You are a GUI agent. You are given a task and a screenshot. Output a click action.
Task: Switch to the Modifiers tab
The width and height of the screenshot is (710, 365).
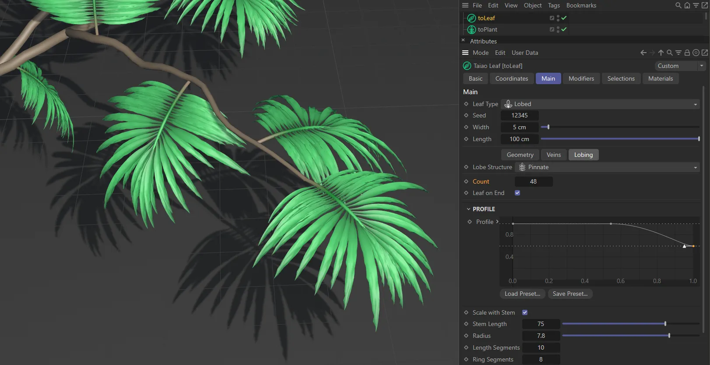581,78
